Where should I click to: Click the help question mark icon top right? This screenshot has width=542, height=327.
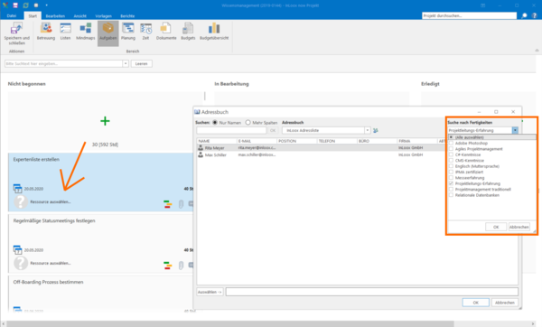[534, 15]
